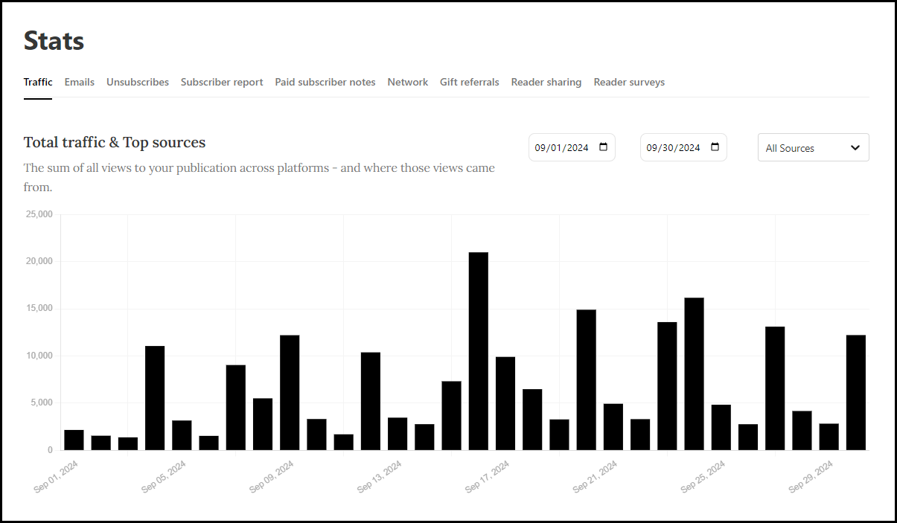Switch to the Network tab
The width and height of the screenshot is (897, 523).
408,82
